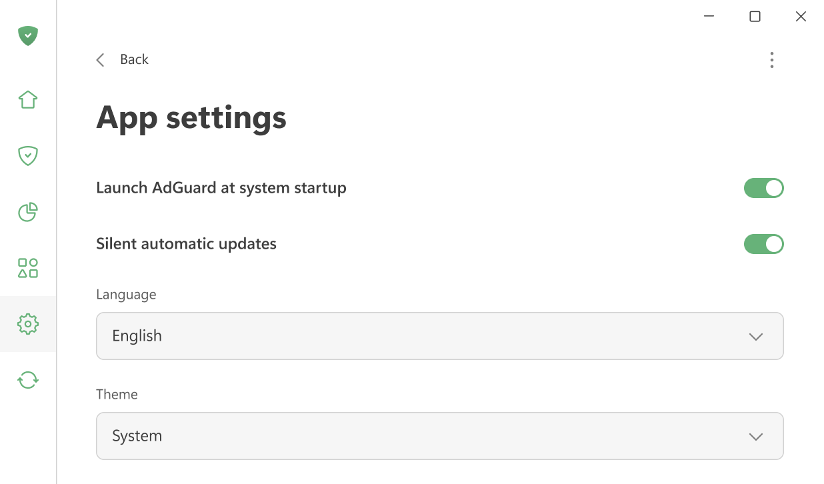
Task: Click the Back navigation link
Action: pos(134,59)
